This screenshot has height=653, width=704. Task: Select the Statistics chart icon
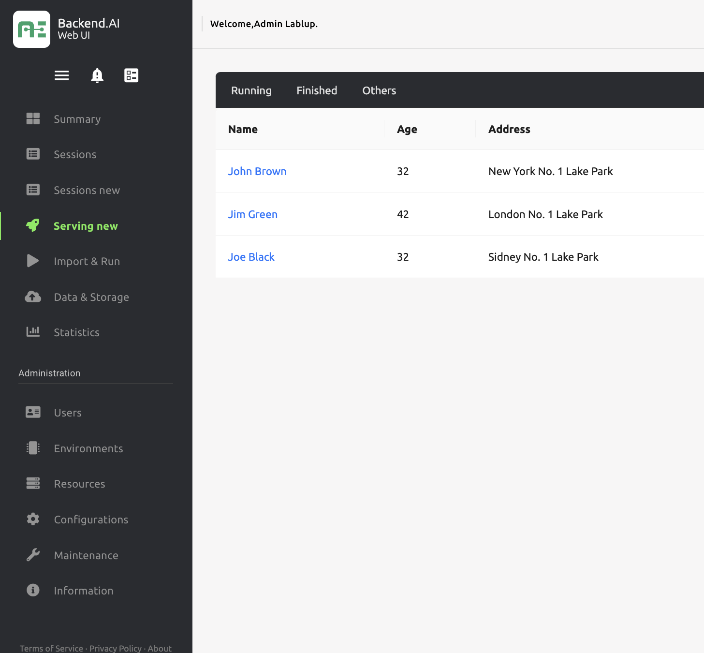pos(32,332)
